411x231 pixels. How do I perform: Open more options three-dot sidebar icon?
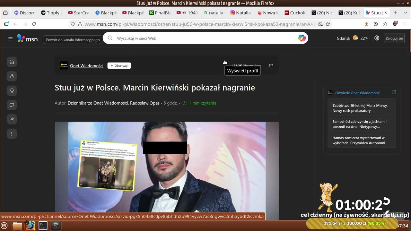tap(12, 134)
